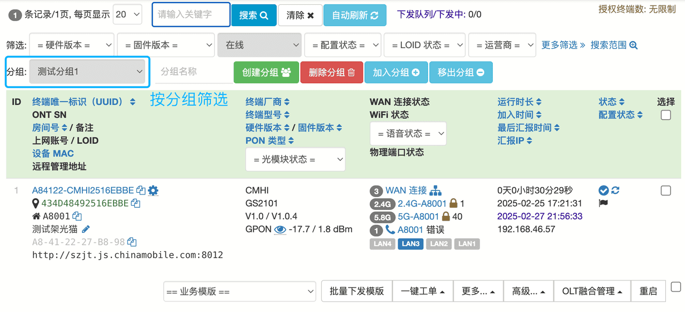Open the 硬件版本 filter dropdown
The image size is (685, 312).
(72, 45)
